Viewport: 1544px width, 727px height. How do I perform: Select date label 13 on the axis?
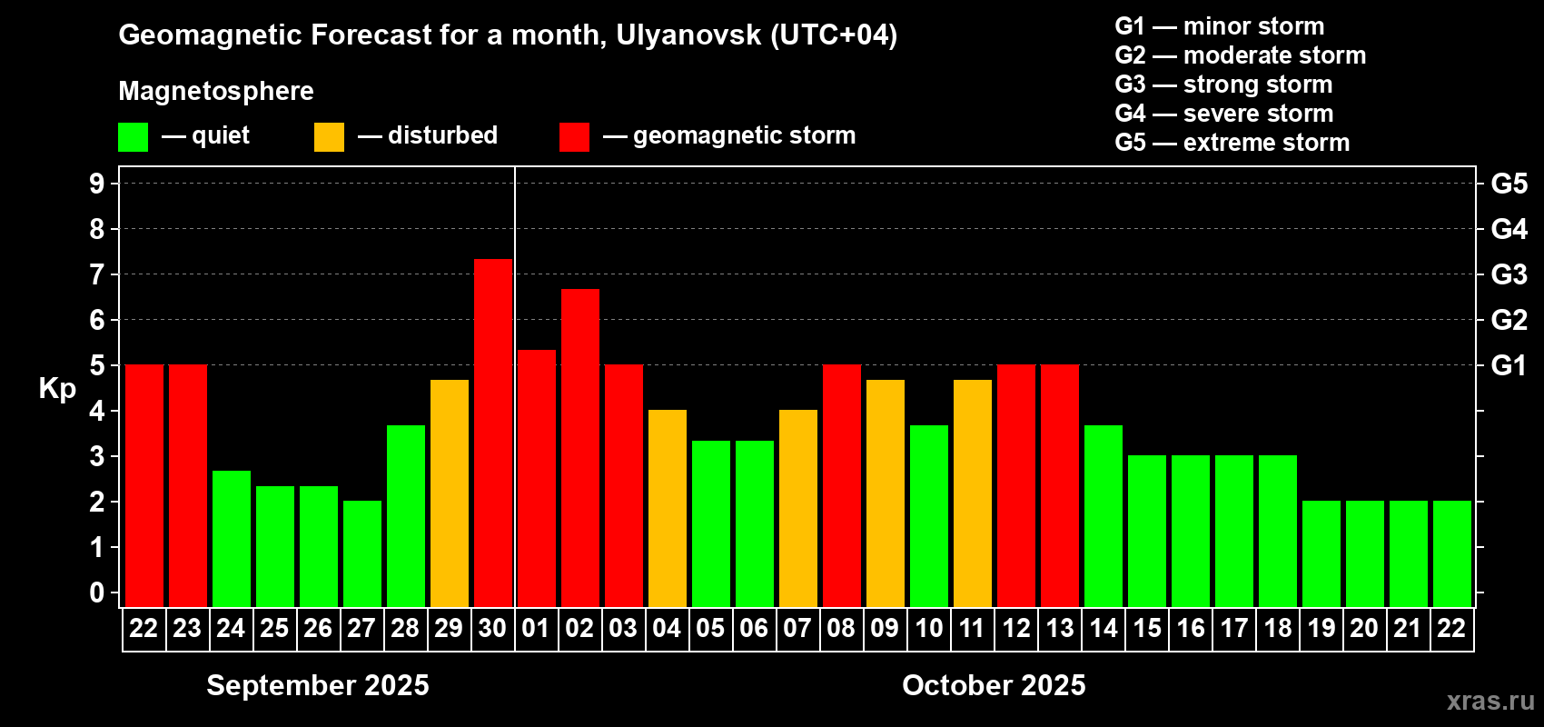point(1060,629)
